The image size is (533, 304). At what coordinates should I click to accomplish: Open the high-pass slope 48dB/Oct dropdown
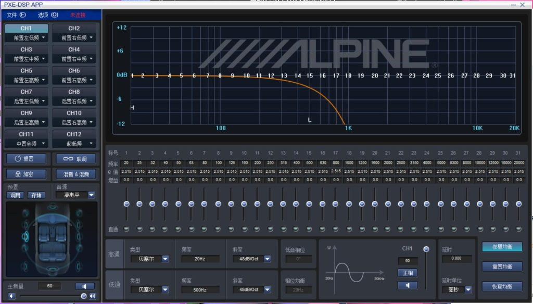pyautogui.click(x=268, y=259)
